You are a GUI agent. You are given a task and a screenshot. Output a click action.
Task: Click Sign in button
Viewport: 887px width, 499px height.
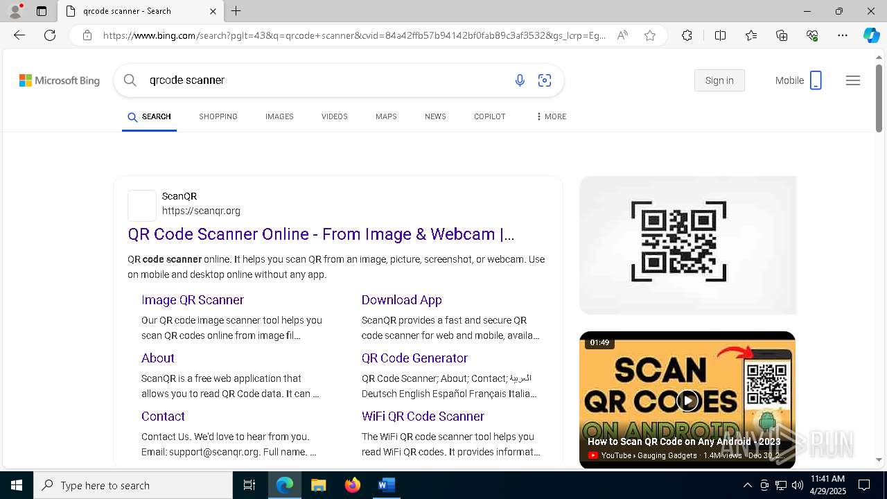pos(719,80)
